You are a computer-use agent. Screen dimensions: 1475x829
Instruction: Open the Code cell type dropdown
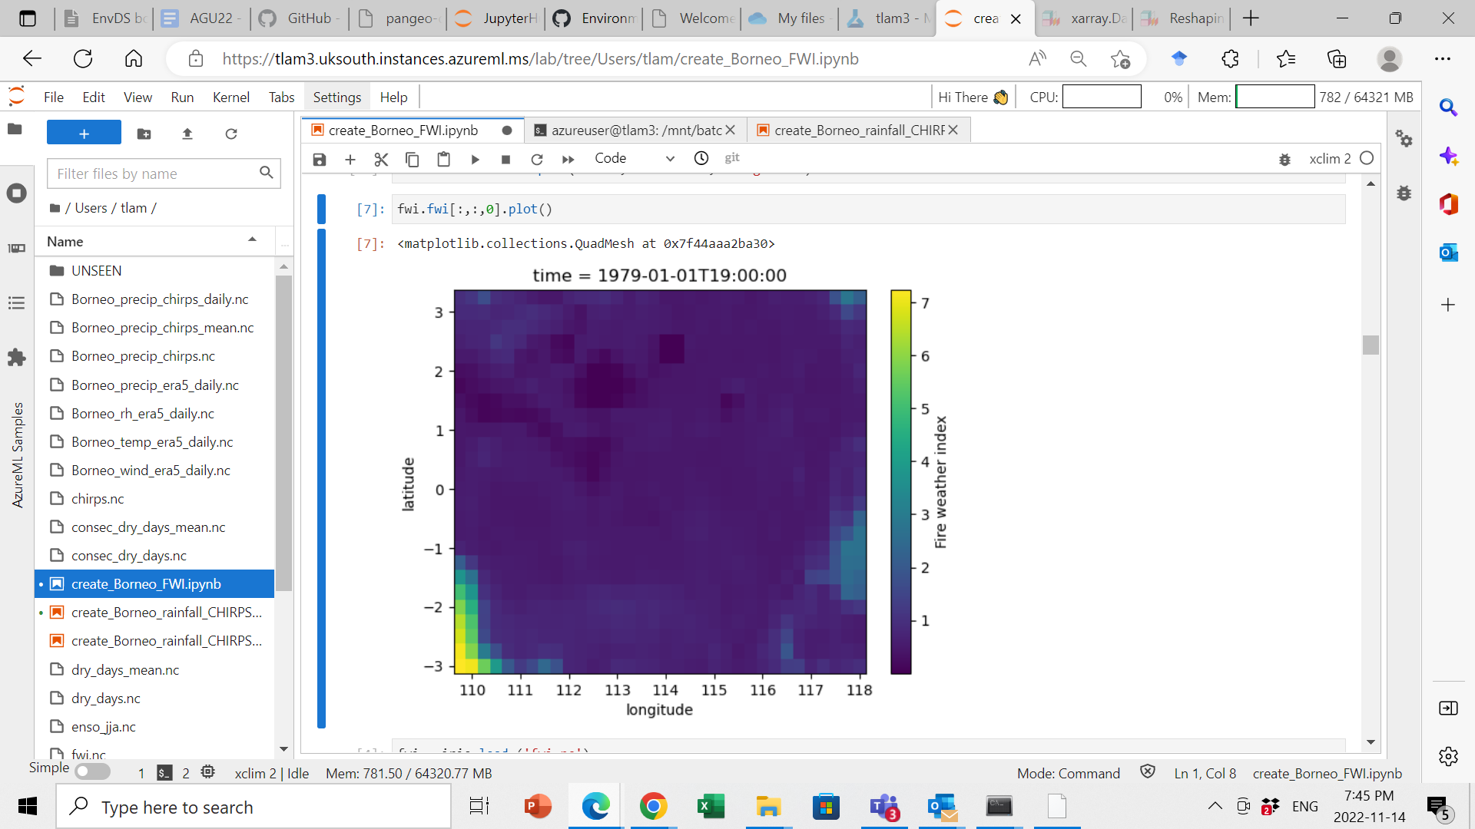click(x=634, y=158)
